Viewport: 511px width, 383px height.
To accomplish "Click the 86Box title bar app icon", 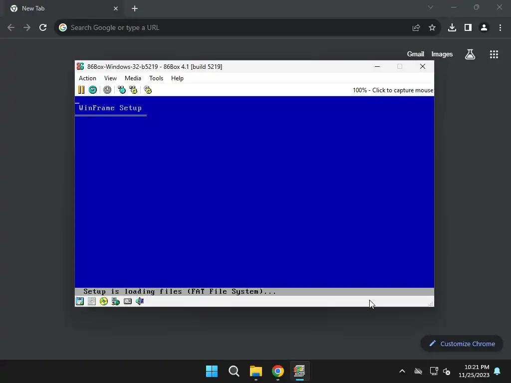I will (x=80, y=66).
